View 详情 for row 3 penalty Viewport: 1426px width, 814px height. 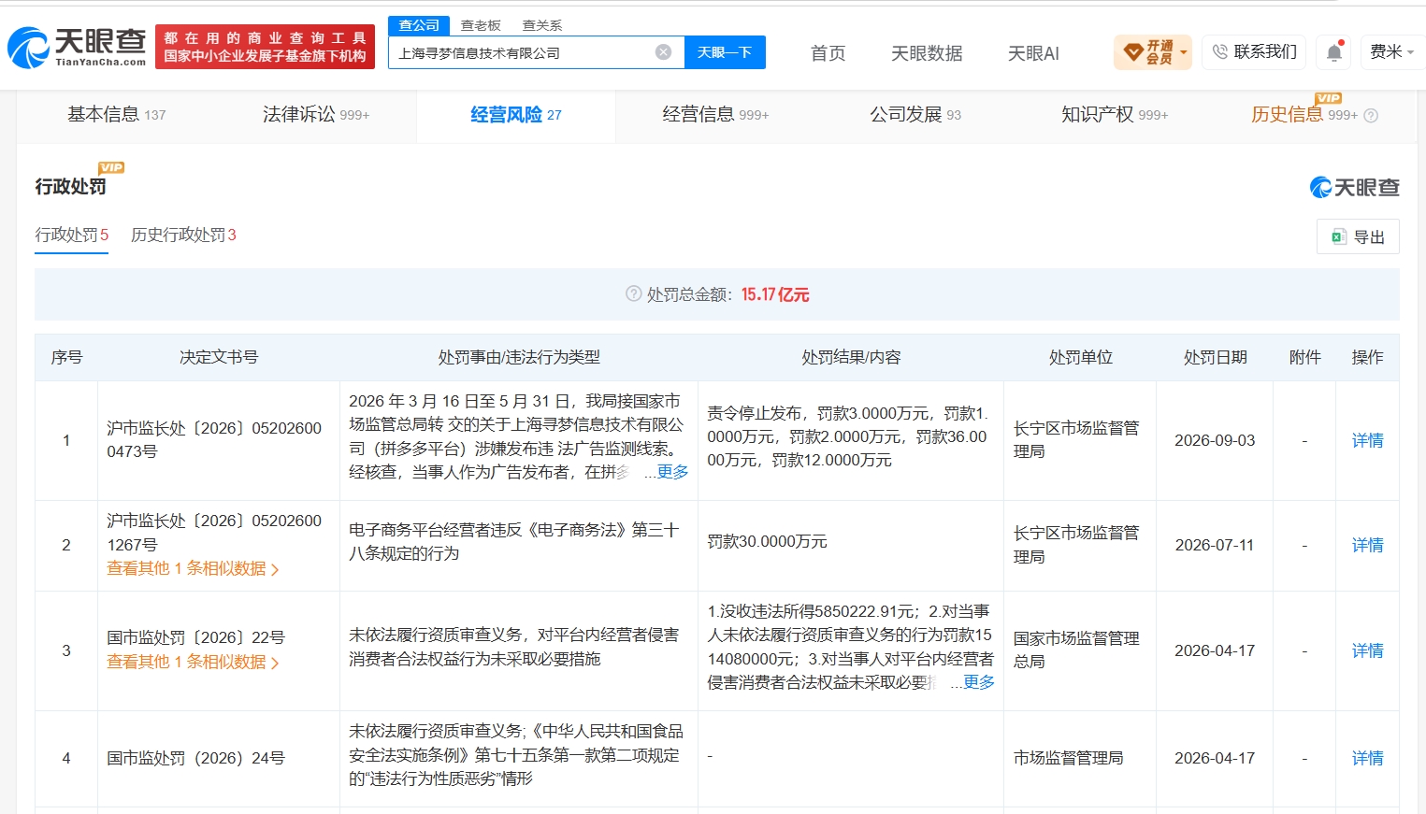(x=1367, y=650)
